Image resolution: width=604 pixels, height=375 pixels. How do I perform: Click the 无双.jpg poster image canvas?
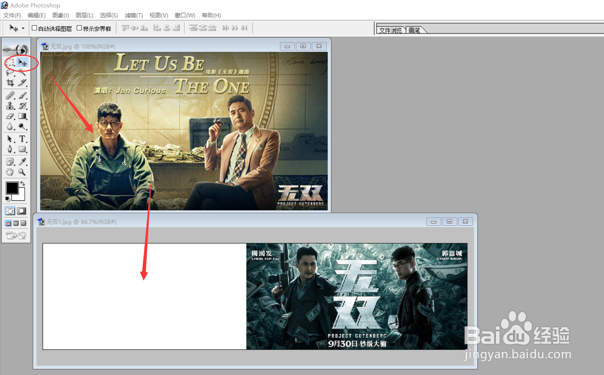point(184,131)
